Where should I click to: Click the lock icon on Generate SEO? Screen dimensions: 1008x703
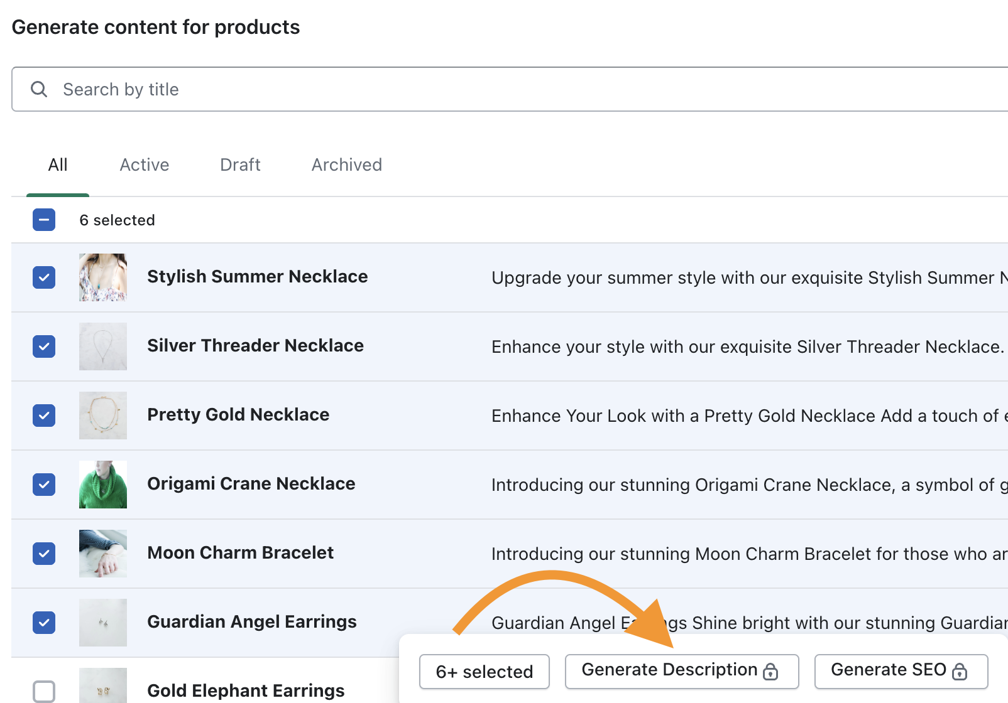click(x=960, y=672)
